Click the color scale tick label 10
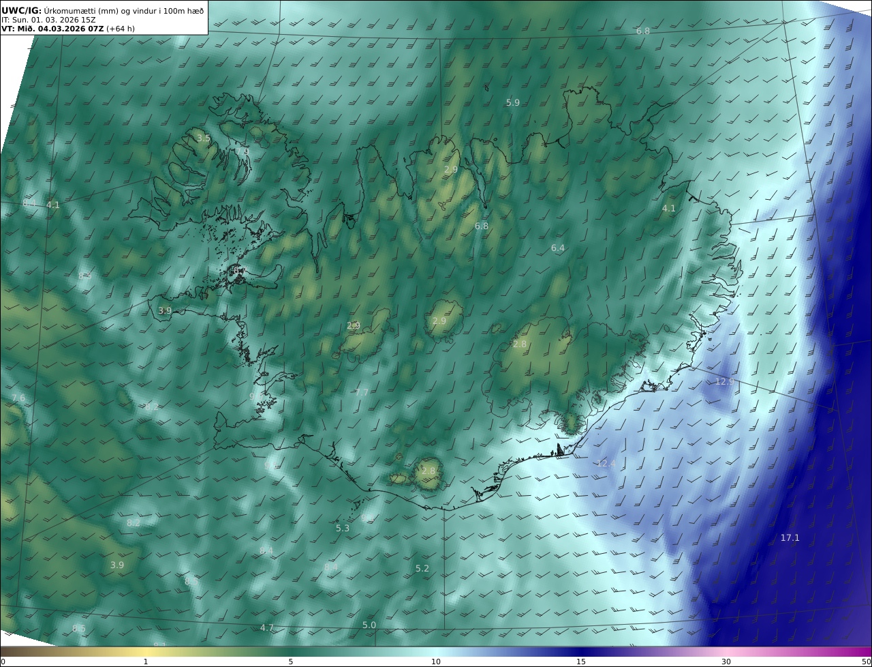 (x=436, y=662)
